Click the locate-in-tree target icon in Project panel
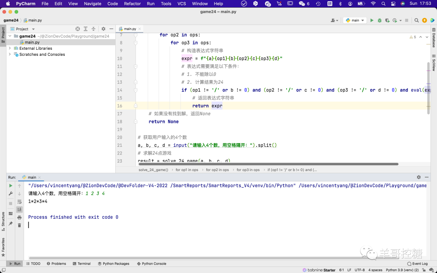This screenshot has height=273, width=437. [78, 29]
